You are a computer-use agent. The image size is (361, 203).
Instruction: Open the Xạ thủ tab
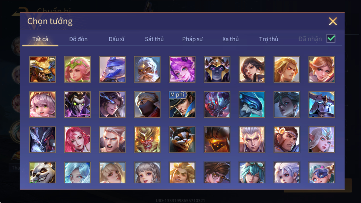click(230, 39)
